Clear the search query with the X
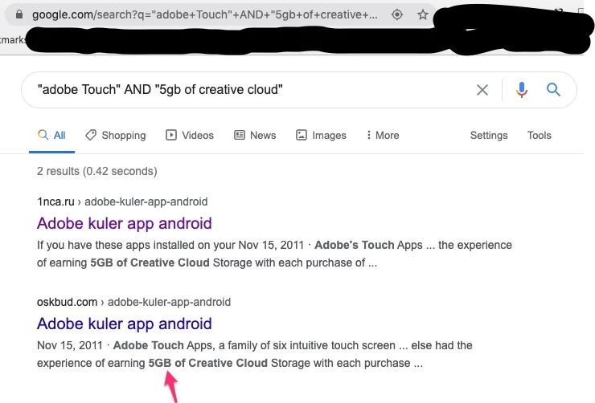Image resolution: width=595 pixels, height=403 pixels. coord(482,90)
